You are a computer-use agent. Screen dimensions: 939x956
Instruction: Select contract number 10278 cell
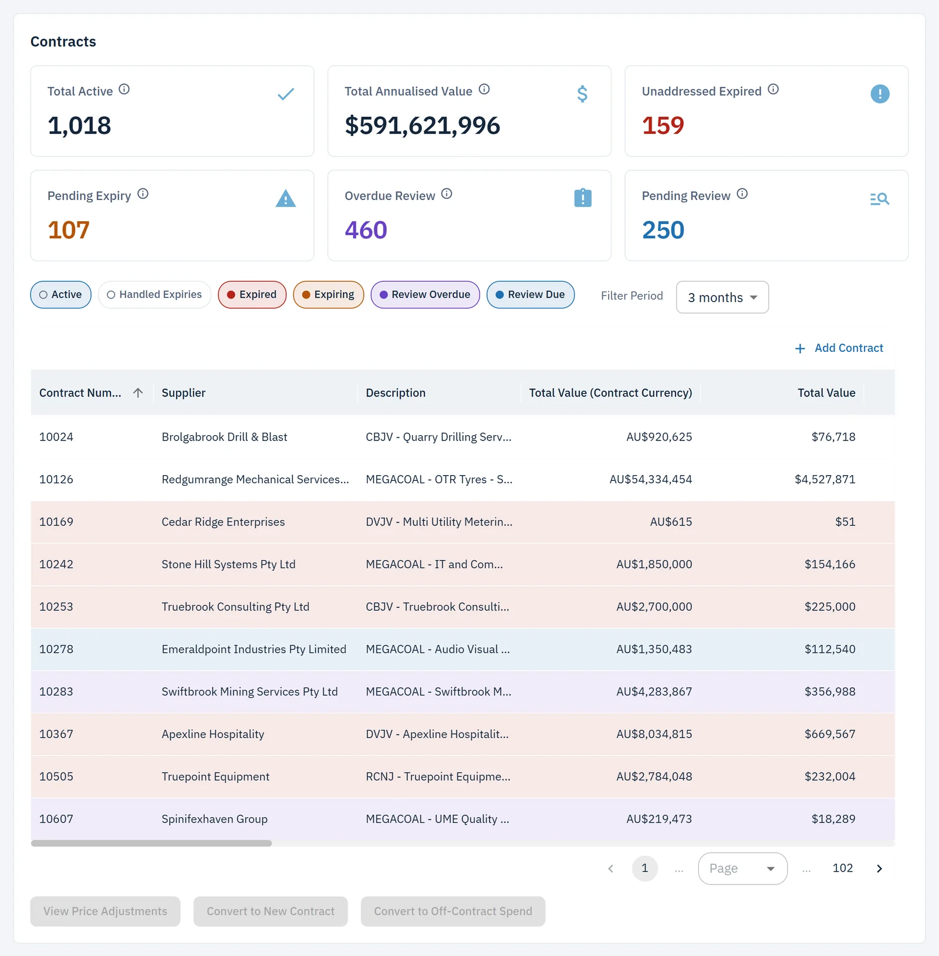tap(56, 649)
